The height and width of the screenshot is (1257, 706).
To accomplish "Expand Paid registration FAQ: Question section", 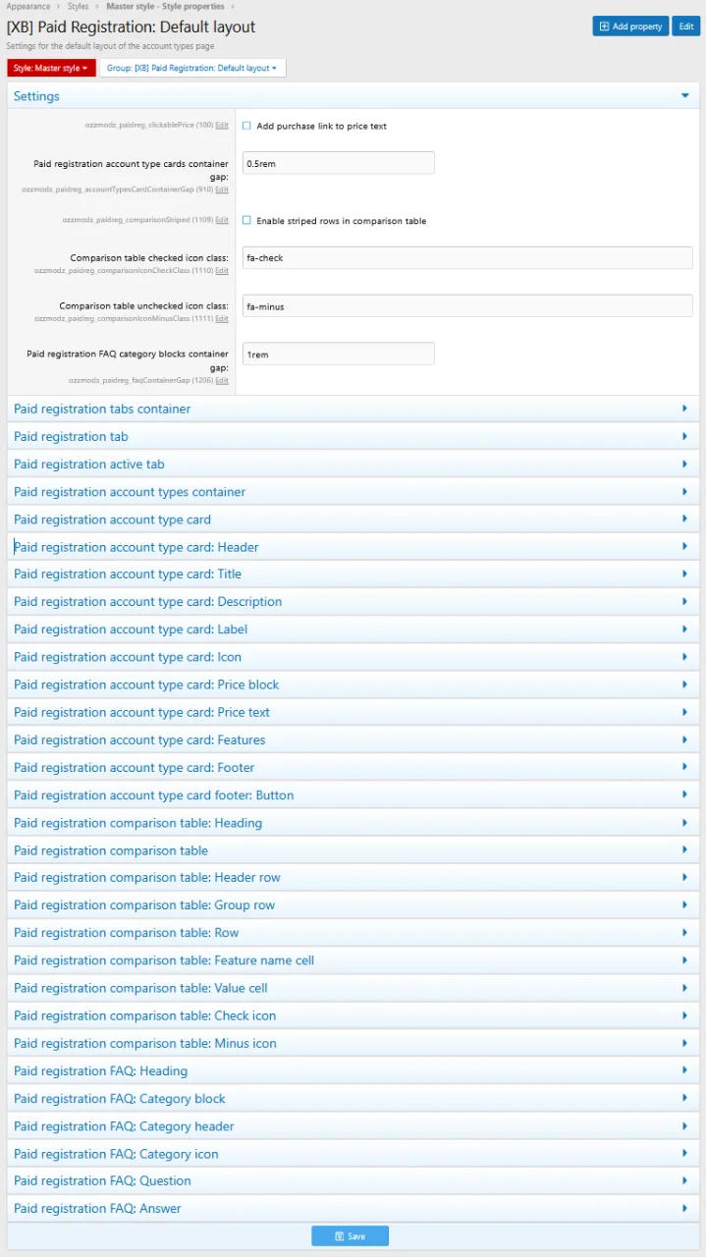I will click(x=353, y=1181).
